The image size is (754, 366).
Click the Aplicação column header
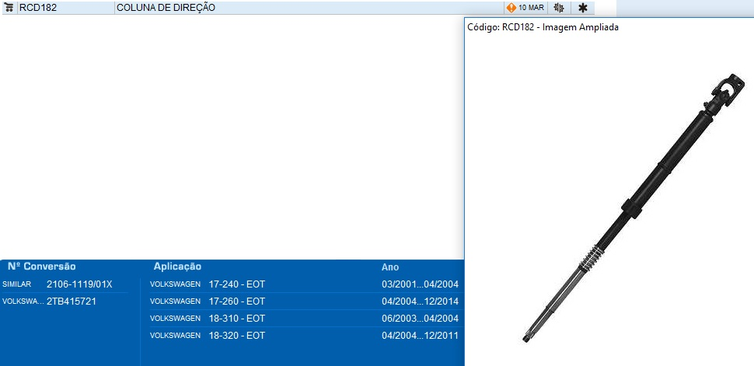coord(177,267)
